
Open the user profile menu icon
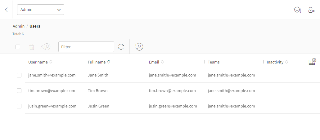pos(311,10)
